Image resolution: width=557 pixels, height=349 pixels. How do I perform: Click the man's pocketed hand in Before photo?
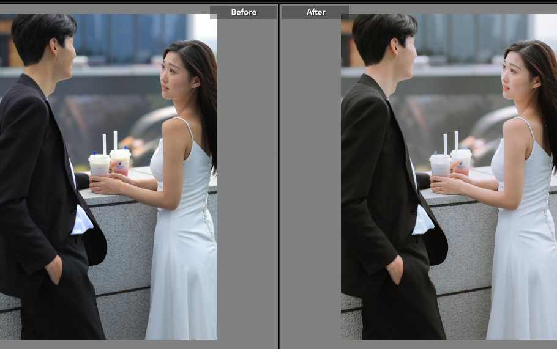tap(55, 268)
